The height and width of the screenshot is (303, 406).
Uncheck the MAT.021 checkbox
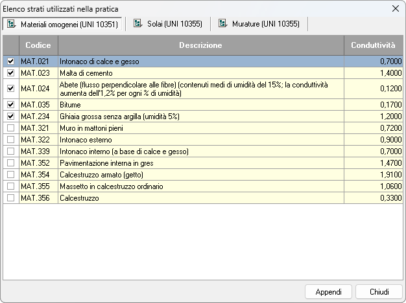(x=10, y=62)
